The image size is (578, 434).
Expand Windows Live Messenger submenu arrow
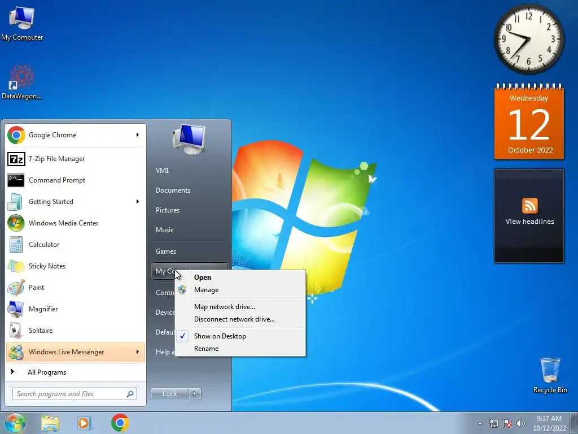[138, 352]
